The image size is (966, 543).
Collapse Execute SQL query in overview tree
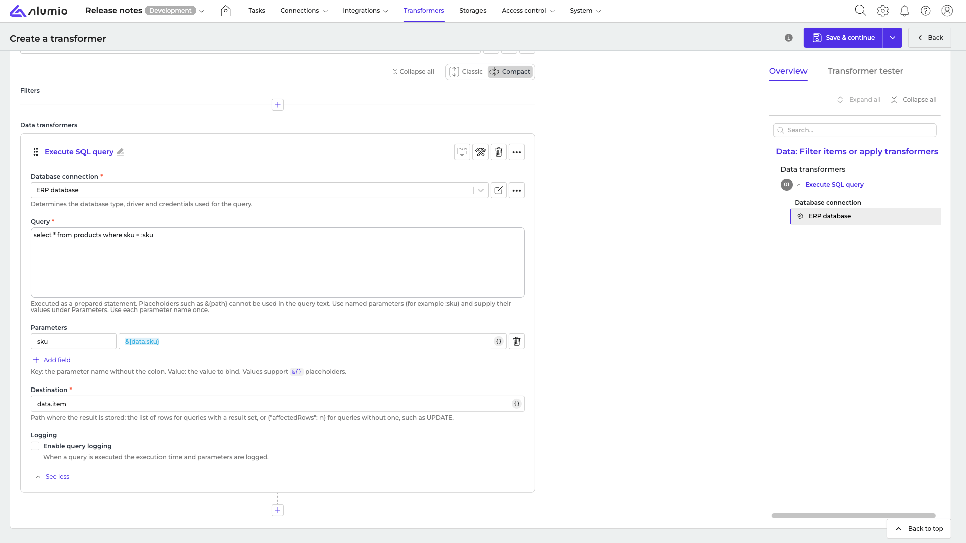[799, 185]
